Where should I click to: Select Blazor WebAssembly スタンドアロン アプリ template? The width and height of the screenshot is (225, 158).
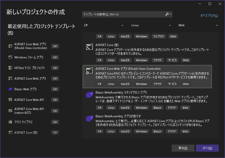pos(147,100)
